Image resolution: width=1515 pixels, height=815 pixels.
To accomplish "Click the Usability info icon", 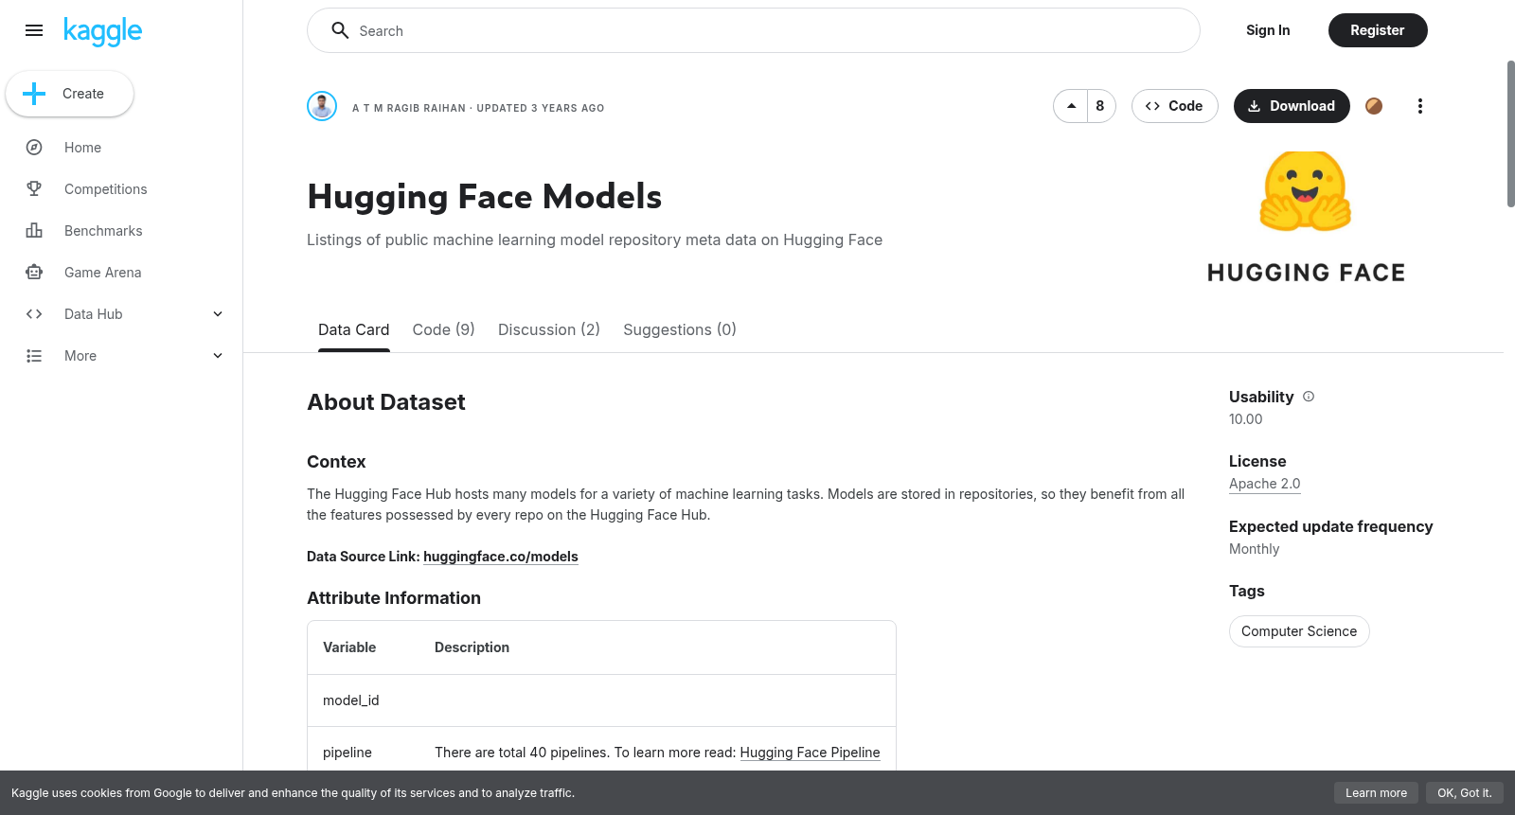I will point(1309,397).
